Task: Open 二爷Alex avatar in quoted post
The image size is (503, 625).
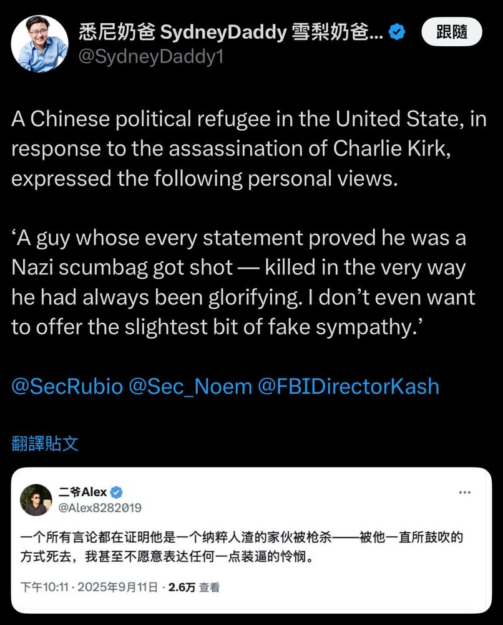Action: pos(36,500)
